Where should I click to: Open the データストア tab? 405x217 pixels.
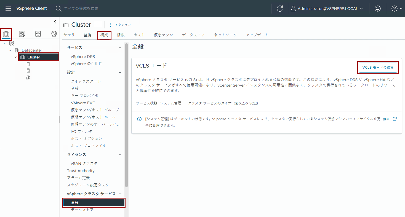point(193,35)
